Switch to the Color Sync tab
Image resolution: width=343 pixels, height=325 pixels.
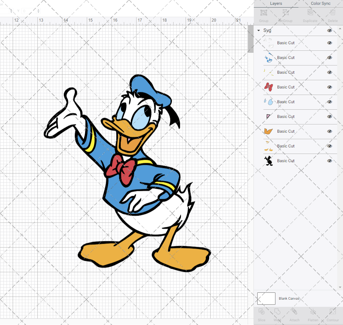321,3
